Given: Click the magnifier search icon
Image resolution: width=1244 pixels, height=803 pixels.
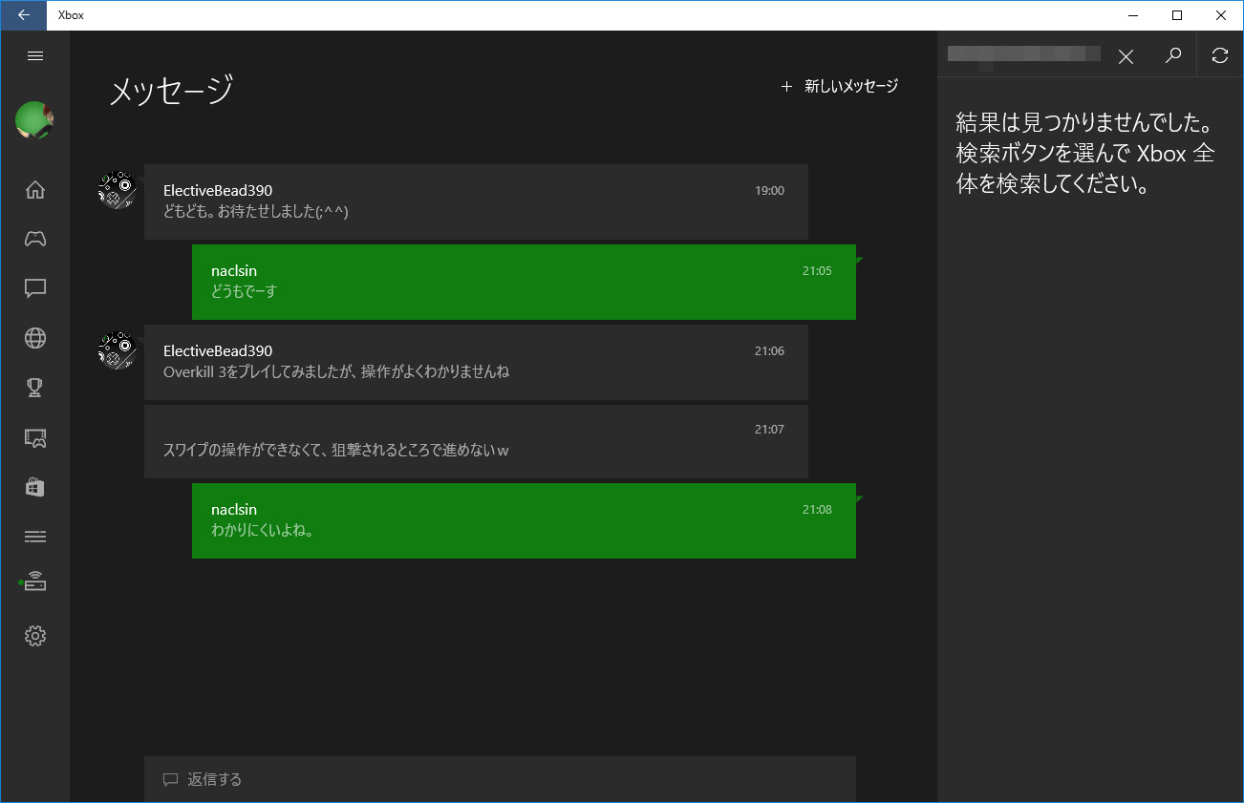Looking at the screenshot, I should pyautogui.click(x=1173, y=55).
